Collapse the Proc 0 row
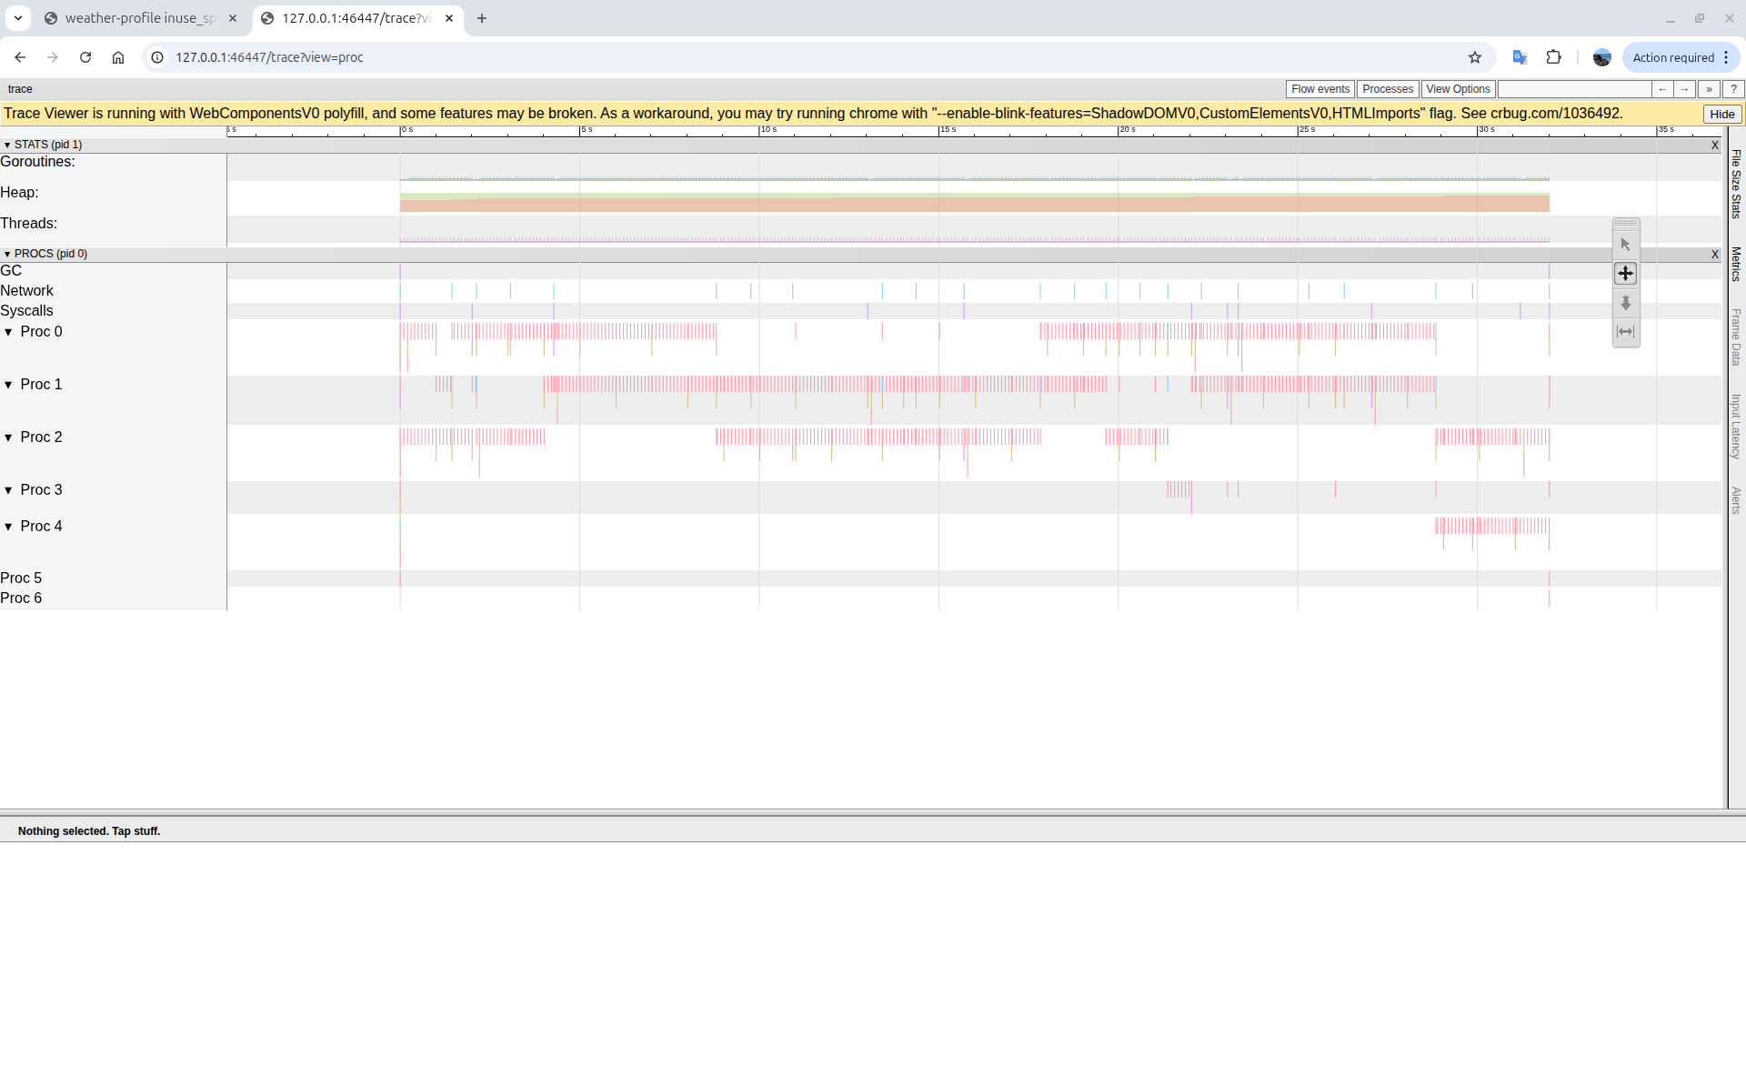Viewport: 1746px width, 1066px height. tap(9, 332)
